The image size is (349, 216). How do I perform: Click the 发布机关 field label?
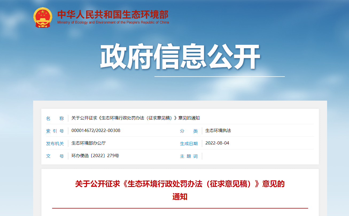pyautogui.click(x=55, y=143)
